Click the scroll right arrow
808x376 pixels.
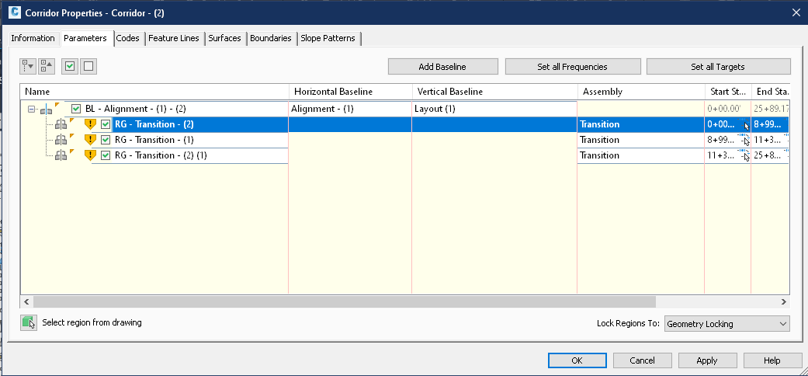click(784, 301)
